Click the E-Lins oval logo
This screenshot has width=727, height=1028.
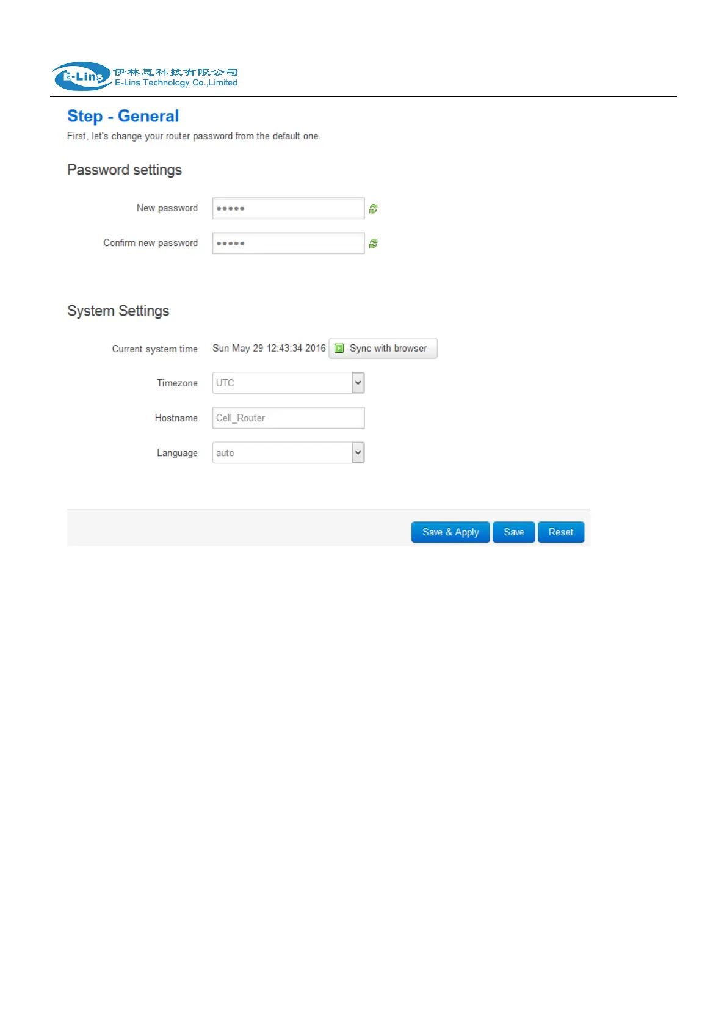(x=82, y=76)
